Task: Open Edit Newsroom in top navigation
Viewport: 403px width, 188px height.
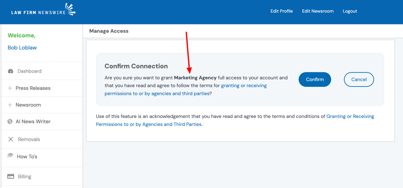Action: click(x=318, y=11)
